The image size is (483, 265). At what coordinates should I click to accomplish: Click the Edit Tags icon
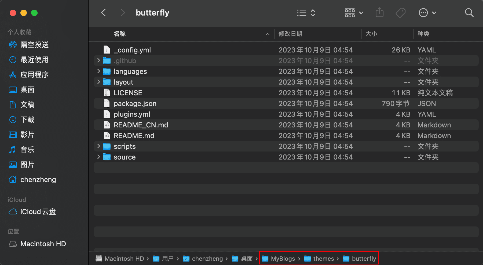click(x=401, y=13)
